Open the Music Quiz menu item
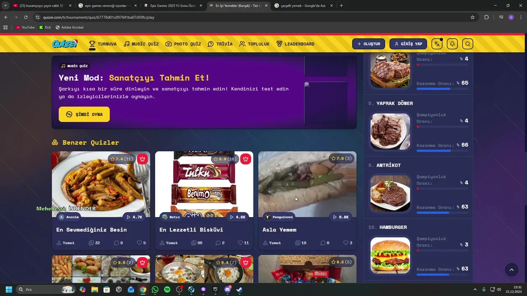The width and height of the screenshot is (527, 296). coord(141,44)
